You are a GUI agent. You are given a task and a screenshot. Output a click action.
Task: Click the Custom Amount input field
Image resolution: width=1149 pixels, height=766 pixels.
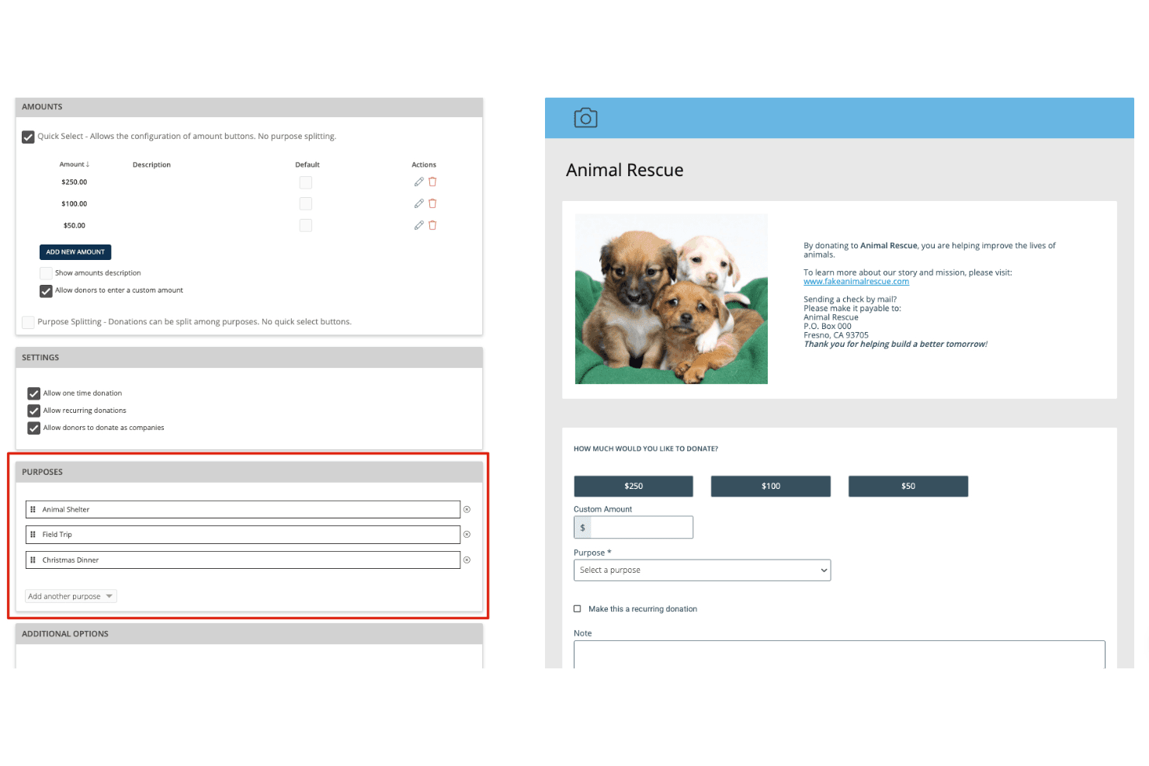coord(641,528)
